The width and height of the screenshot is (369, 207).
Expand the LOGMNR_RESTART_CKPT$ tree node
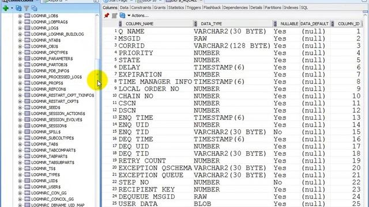[20, 101]
